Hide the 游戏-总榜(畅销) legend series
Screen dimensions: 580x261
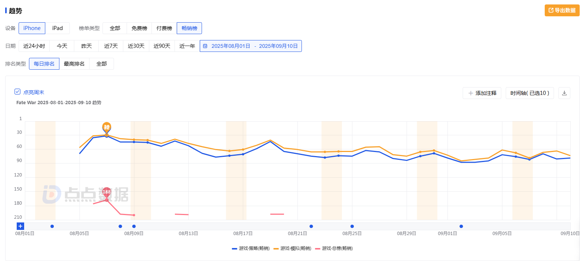(x=333, y=248)
